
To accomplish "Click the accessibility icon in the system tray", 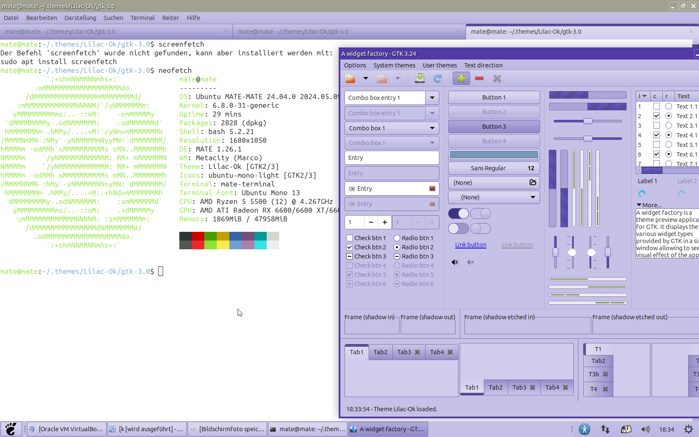I will [585, 429].
